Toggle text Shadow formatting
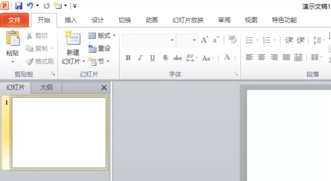Viewport: 331px width, 181px height. tap(165, 58)
